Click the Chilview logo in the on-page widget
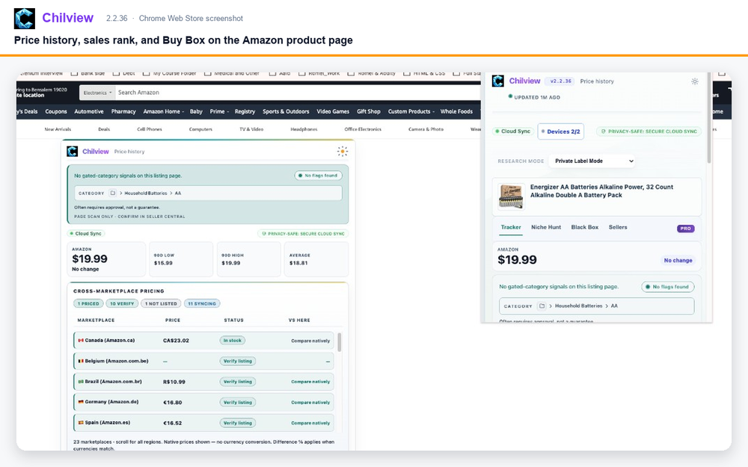748x467 pixels. [72, 152]
